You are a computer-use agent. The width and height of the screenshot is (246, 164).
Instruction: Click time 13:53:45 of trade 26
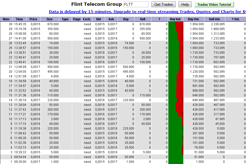coord(20,43)
